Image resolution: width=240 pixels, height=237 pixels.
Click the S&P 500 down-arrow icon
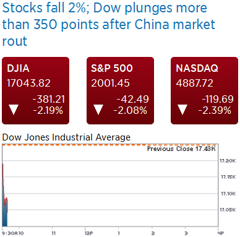pyautogui.click(x=98, y=110)
